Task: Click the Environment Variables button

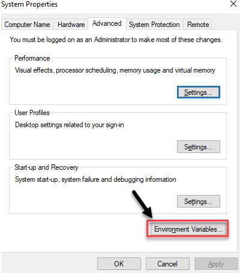Action: [x=188, y=229]
